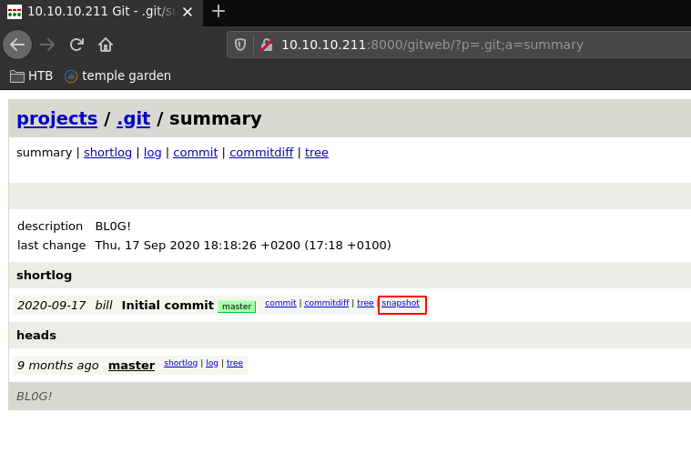Click the browser back arrow button
The height and width of the screenshot is (453, 691).
point(17,45)
